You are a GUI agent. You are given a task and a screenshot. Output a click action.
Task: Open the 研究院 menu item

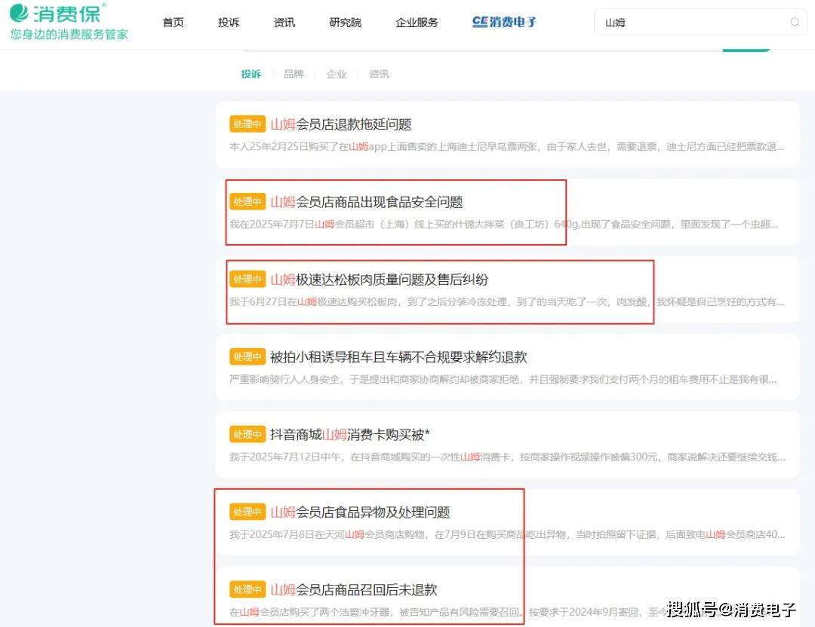click(345, 23)
